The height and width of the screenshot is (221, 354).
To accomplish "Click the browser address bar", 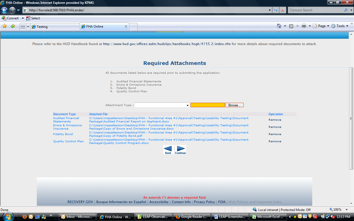I will click(x=145, y=10).
